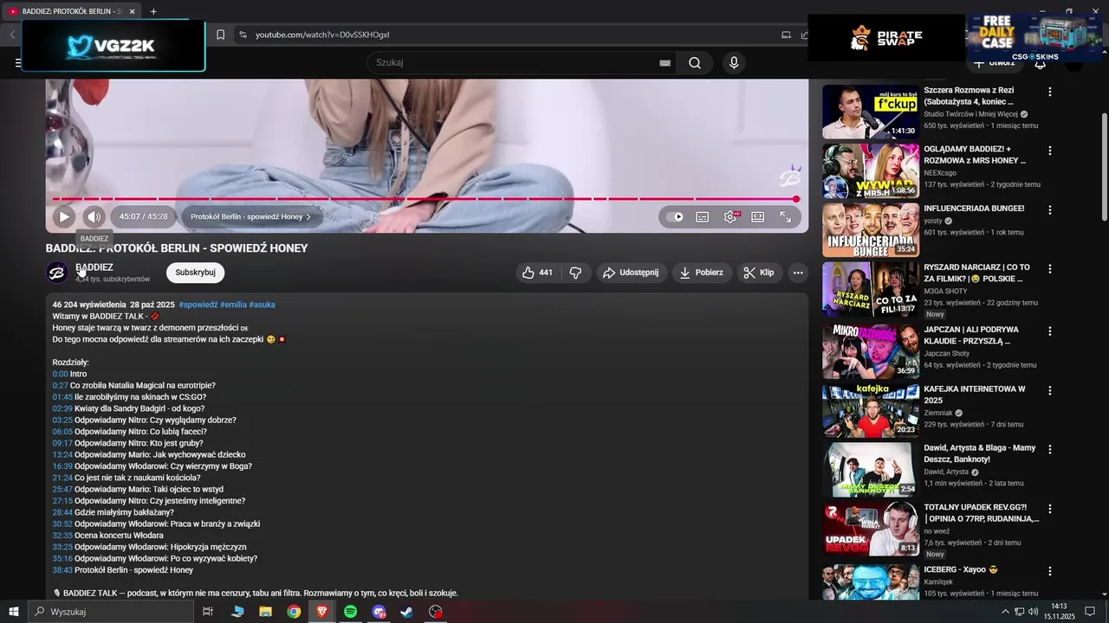Click hashtag #asuka in description

(x=262, y=305)
